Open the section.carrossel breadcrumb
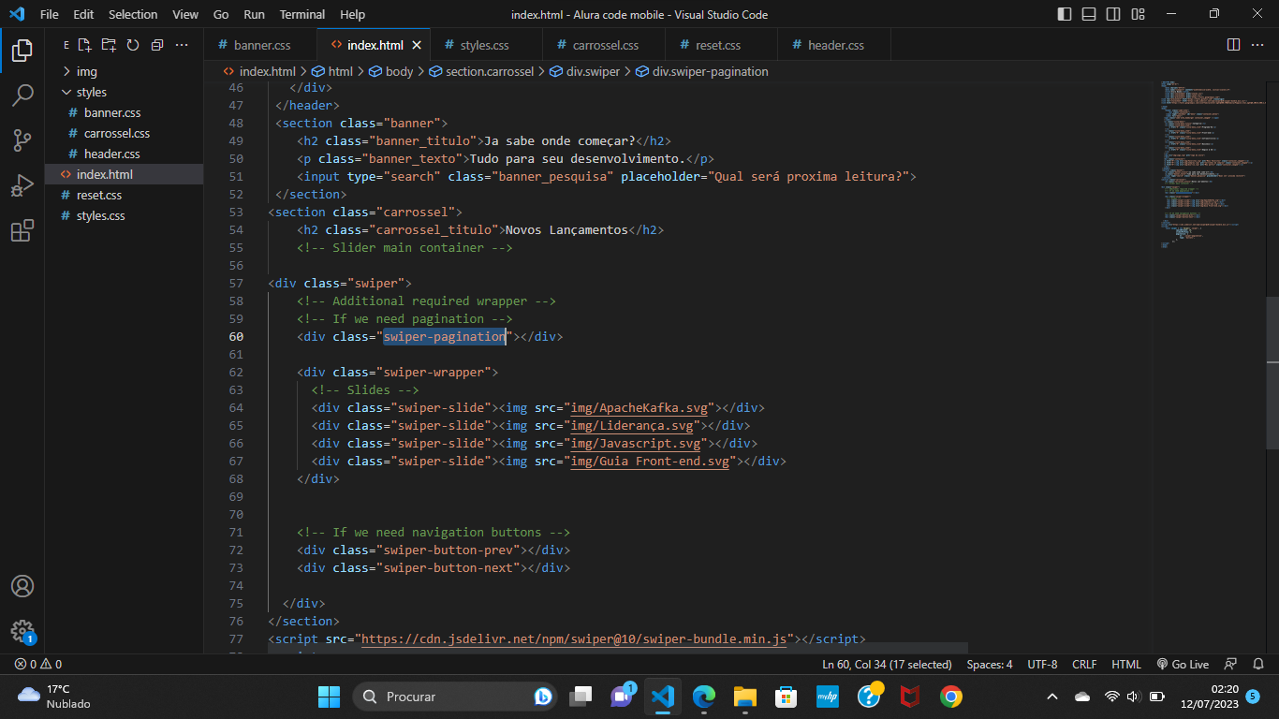 point(481,71)
